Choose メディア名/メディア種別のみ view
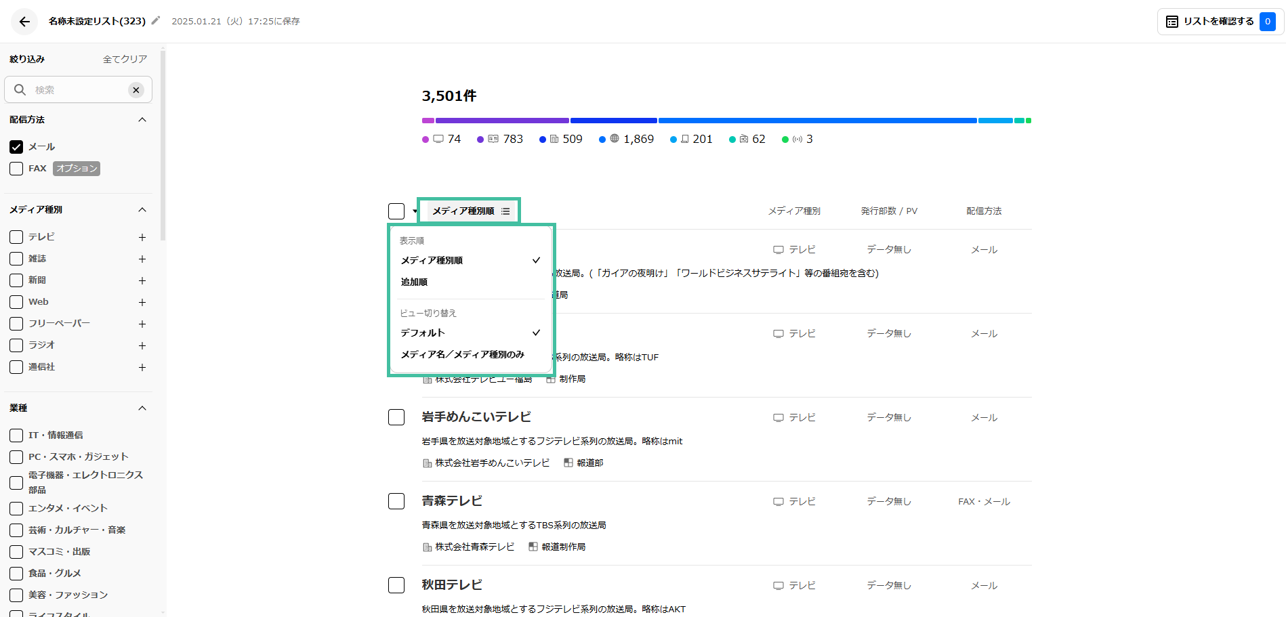The width and height of the screenshot is (1286, 617). pos(470,354)
